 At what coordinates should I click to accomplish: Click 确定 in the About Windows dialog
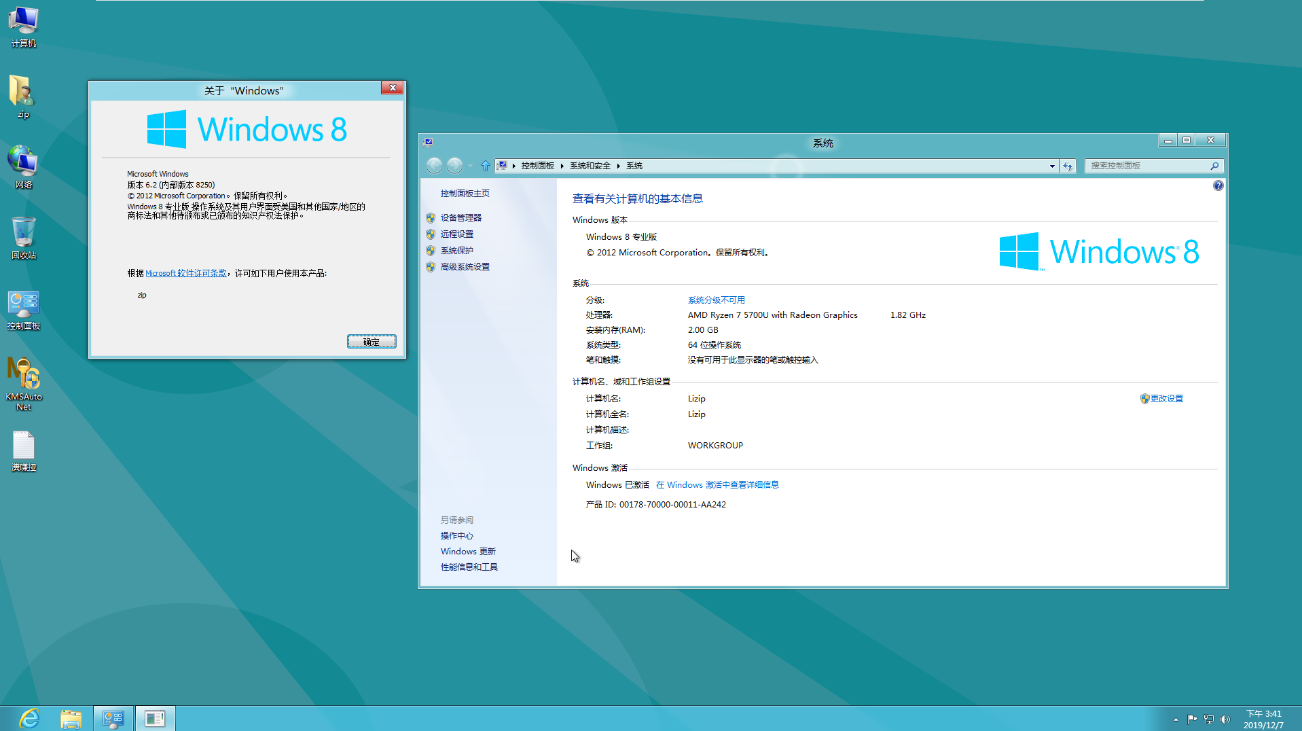point(372,342)
